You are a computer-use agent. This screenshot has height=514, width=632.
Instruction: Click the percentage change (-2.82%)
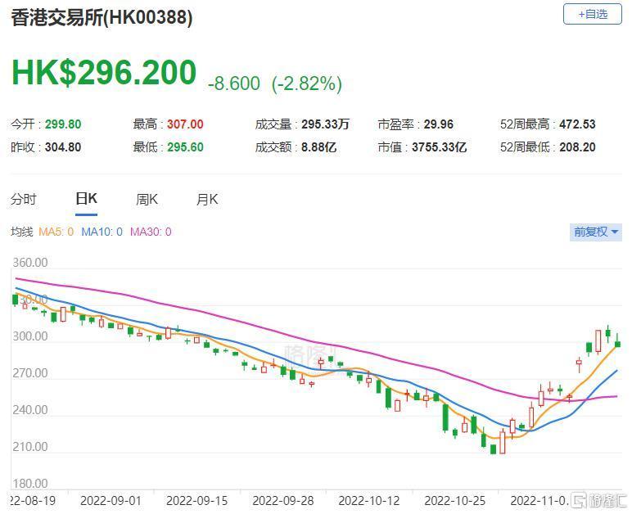[307, 83]
